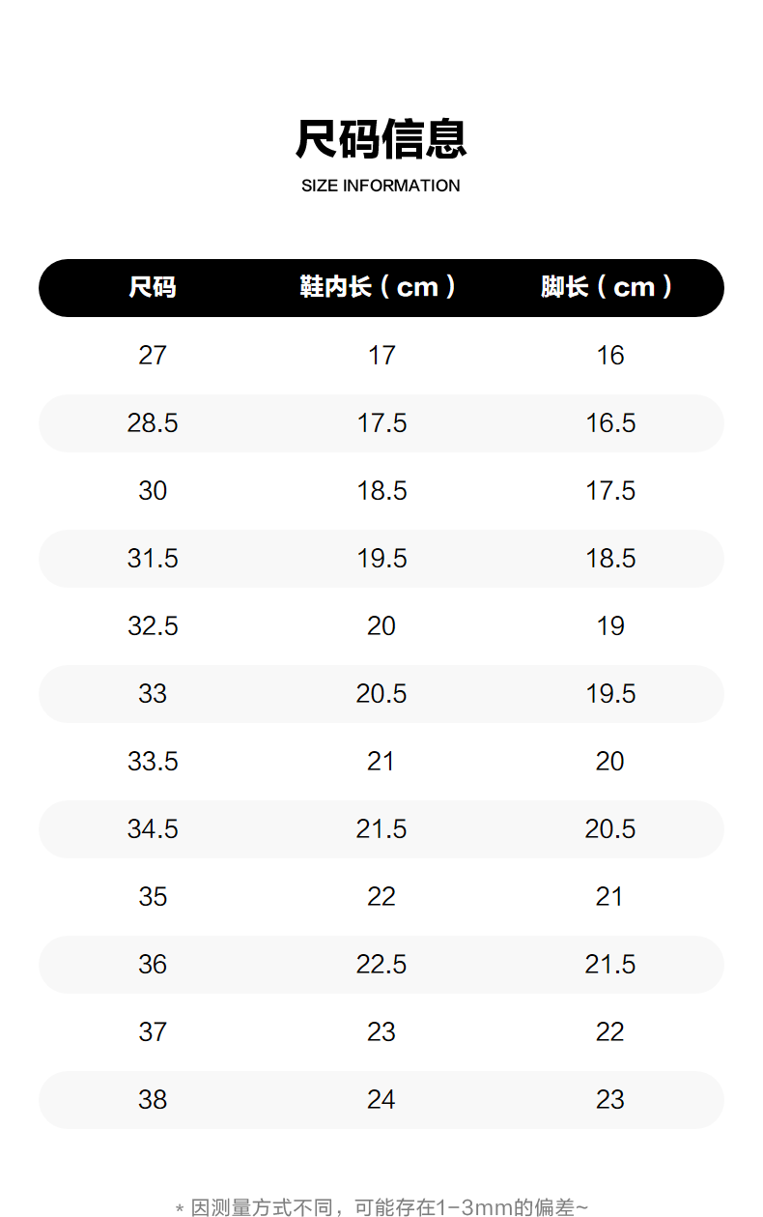Image resolution: width=763 pixels, height=1217 pixels.
Task: Select the size 33.5 cell
Action: 153,762
